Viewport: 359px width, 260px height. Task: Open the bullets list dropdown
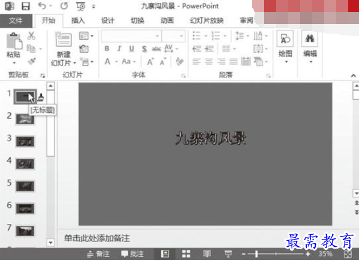[x=205, y=36]
